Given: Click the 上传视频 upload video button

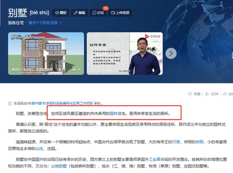Looking at the screenshot, I should 120,13.
